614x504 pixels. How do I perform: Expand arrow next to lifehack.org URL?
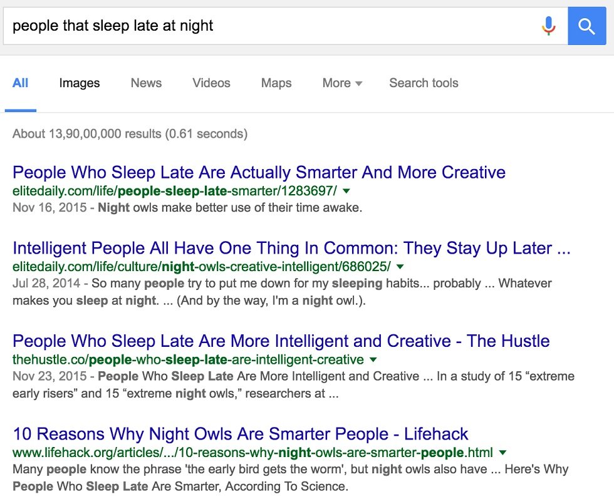pyautogui.click(x=502, y=453)
